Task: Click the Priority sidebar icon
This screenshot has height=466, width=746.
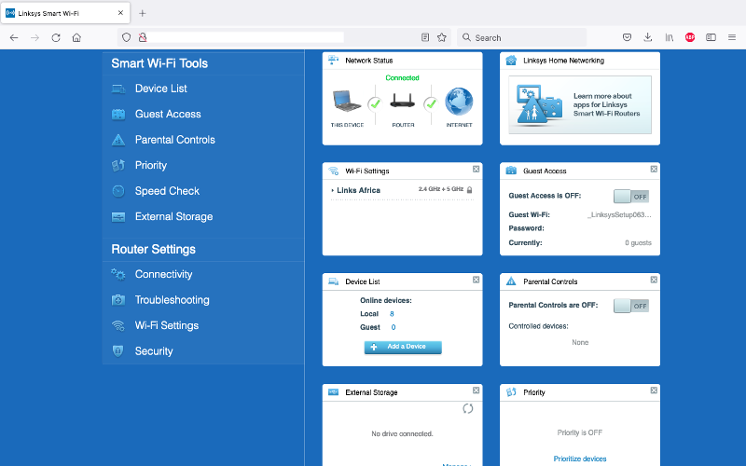Action: [118, 166]
